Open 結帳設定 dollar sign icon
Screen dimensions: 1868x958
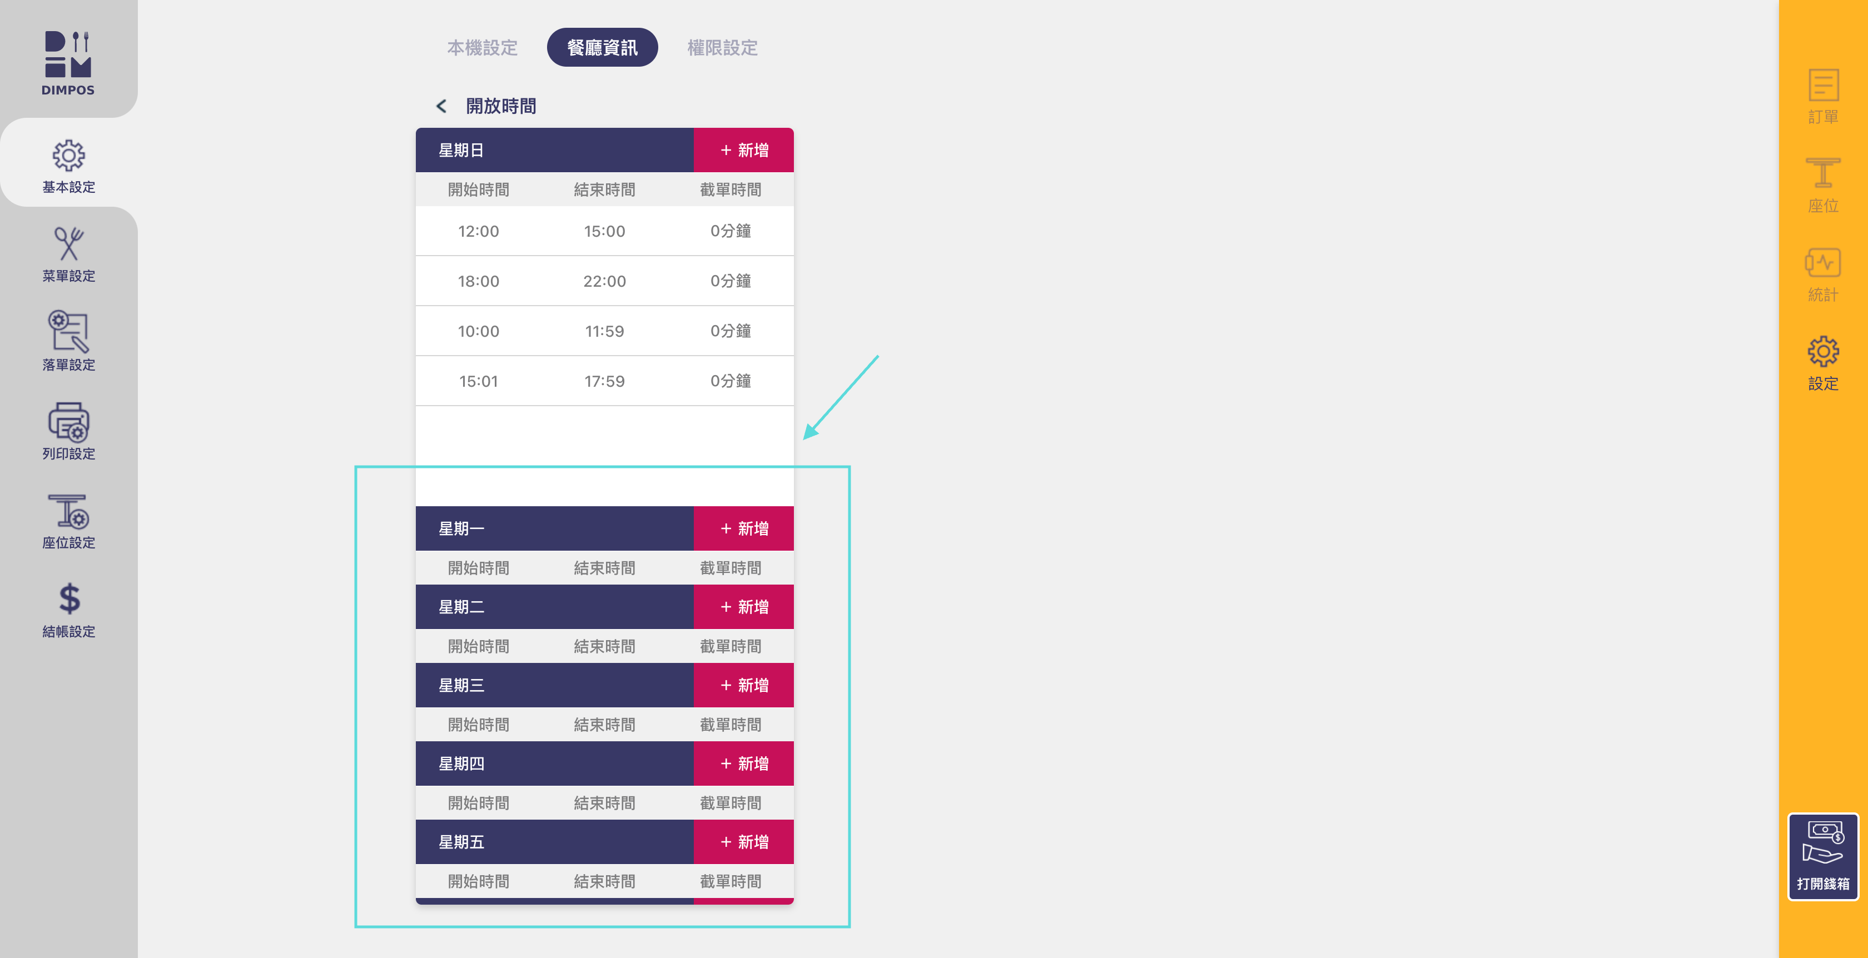click(68, 599)
